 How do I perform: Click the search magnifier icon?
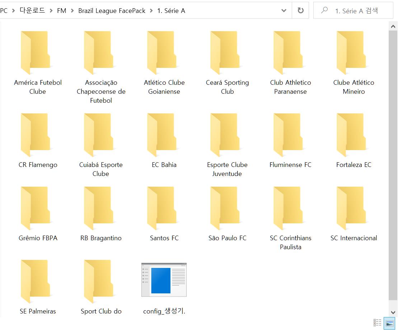[324, 10]
